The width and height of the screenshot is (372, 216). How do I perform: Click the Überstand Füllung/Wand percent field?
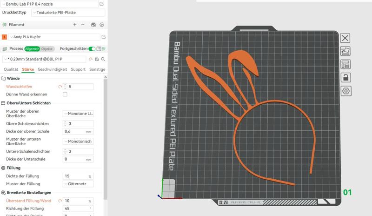tap(78, 201)
